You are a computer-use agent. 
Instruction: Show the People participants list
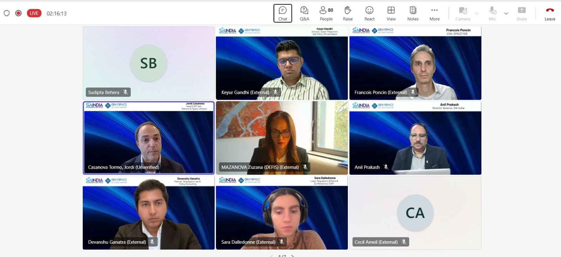coord(326,13)
